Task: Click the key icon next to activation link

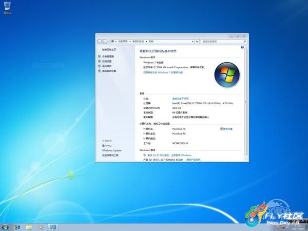Action: [x=145, y=155]
